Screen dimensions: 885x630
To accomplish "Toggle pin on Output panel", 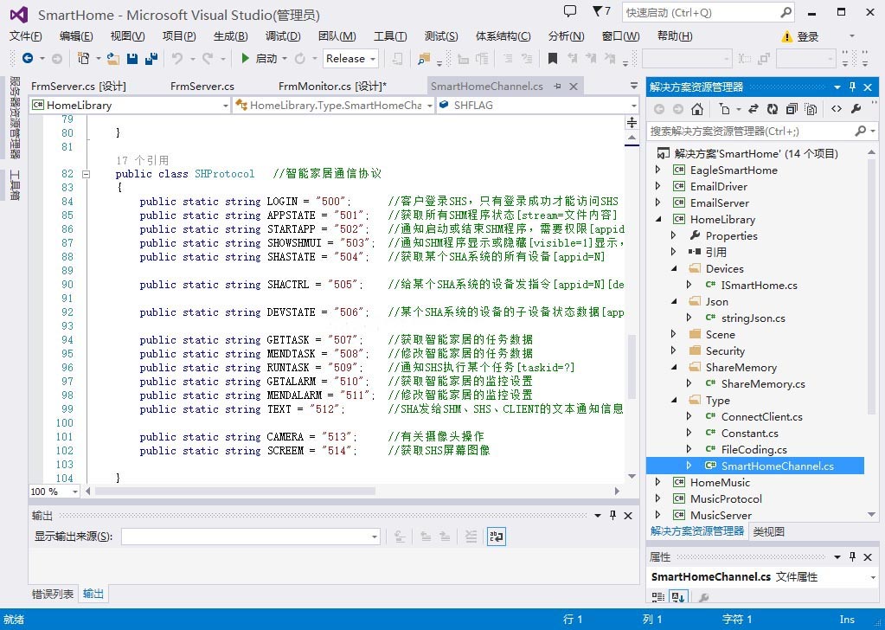I will [613, 515].
